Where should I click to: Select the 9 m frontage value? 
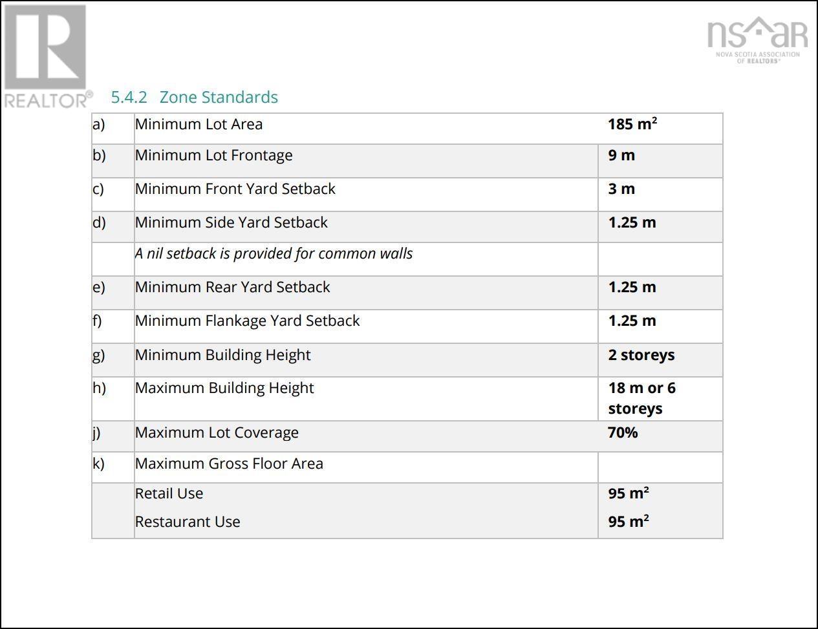tap(621, 155)
